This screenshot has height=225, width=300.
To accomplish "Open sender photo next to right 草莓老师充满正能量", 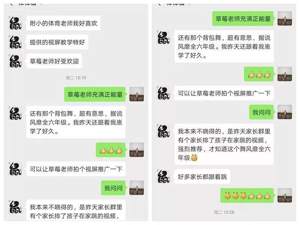I will pos(285,18).
